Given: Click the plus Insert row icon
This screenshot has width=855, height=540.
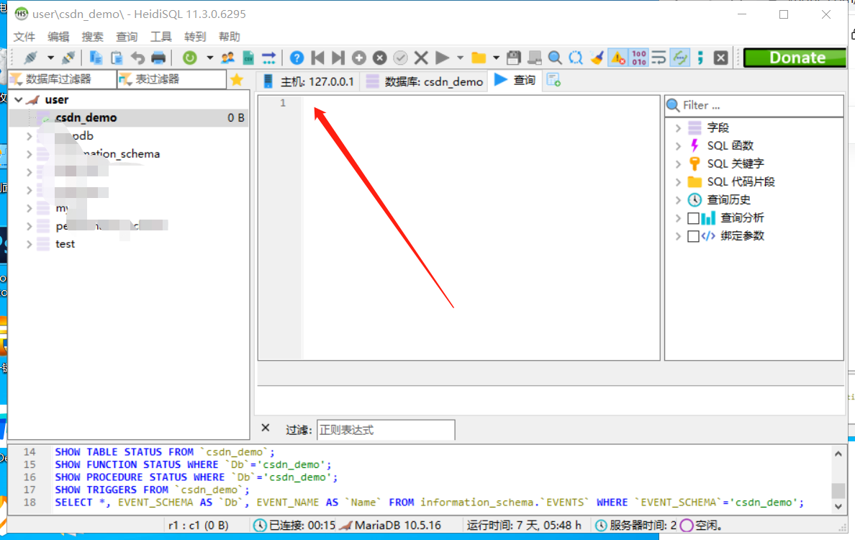Looking at the screenshot, I should pos(359,58).
